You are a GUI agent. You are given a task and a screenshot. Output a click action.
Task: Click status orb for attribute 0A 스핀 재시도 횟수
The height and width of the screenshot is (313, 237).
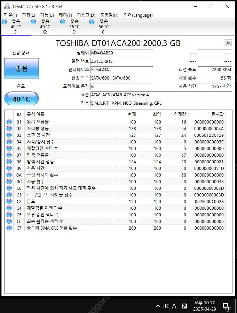(x=9, y=175)
